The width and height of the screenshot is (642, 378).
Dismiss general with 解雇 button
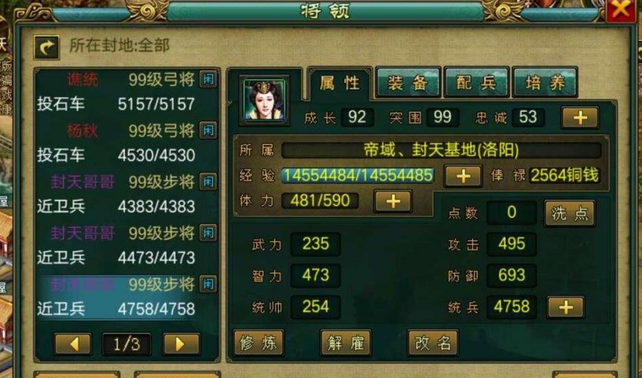[x=346, y=343]
